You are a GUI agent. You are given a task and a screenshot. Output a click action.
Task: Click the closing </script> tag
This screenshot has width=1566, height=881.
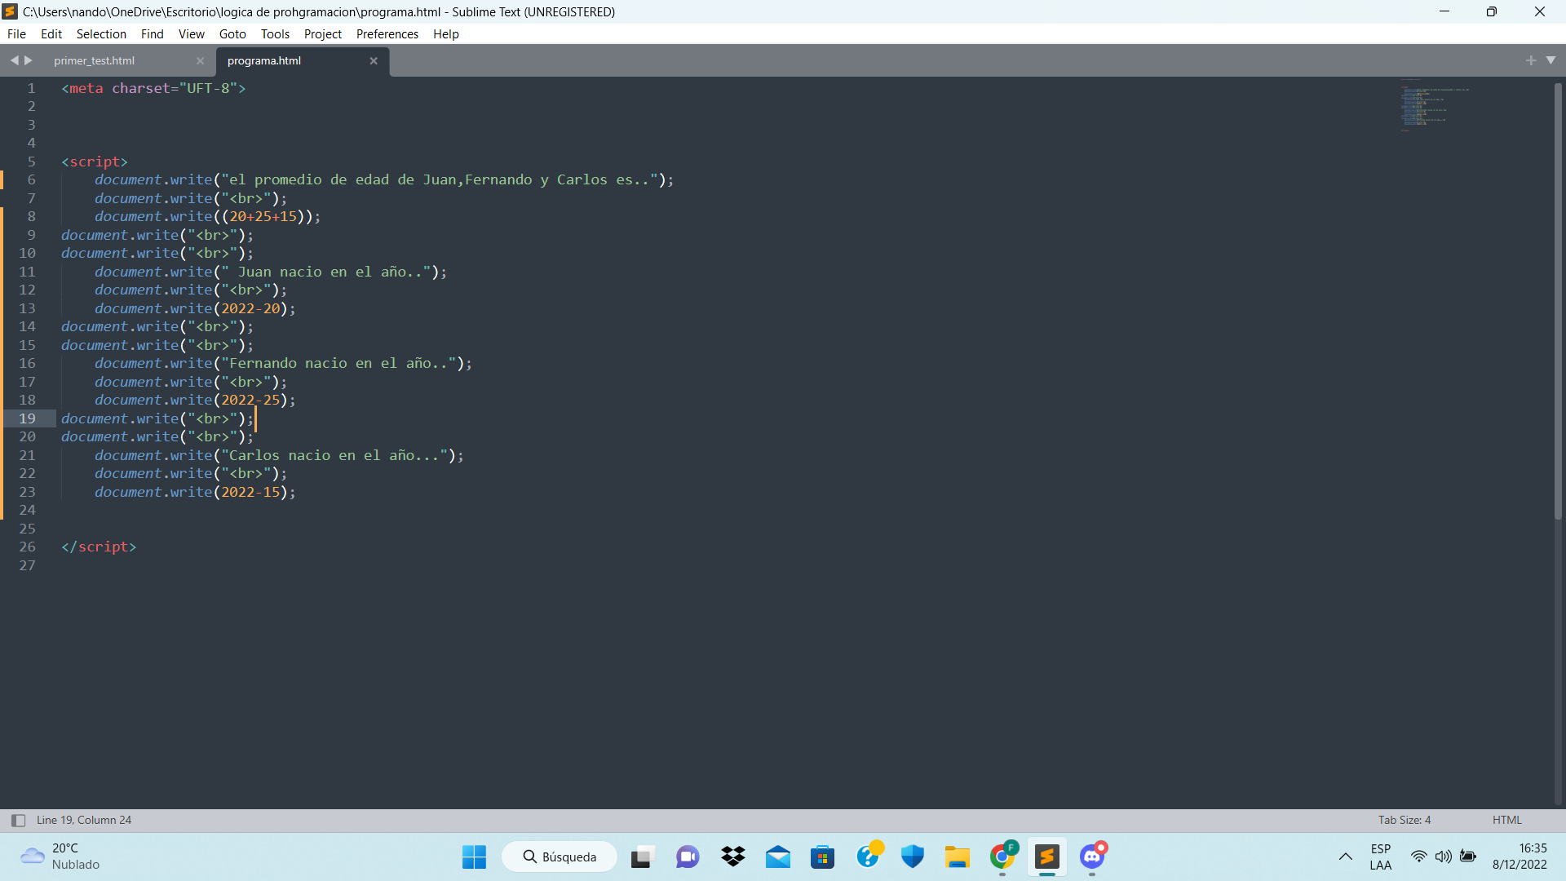[x=99, y=547]
